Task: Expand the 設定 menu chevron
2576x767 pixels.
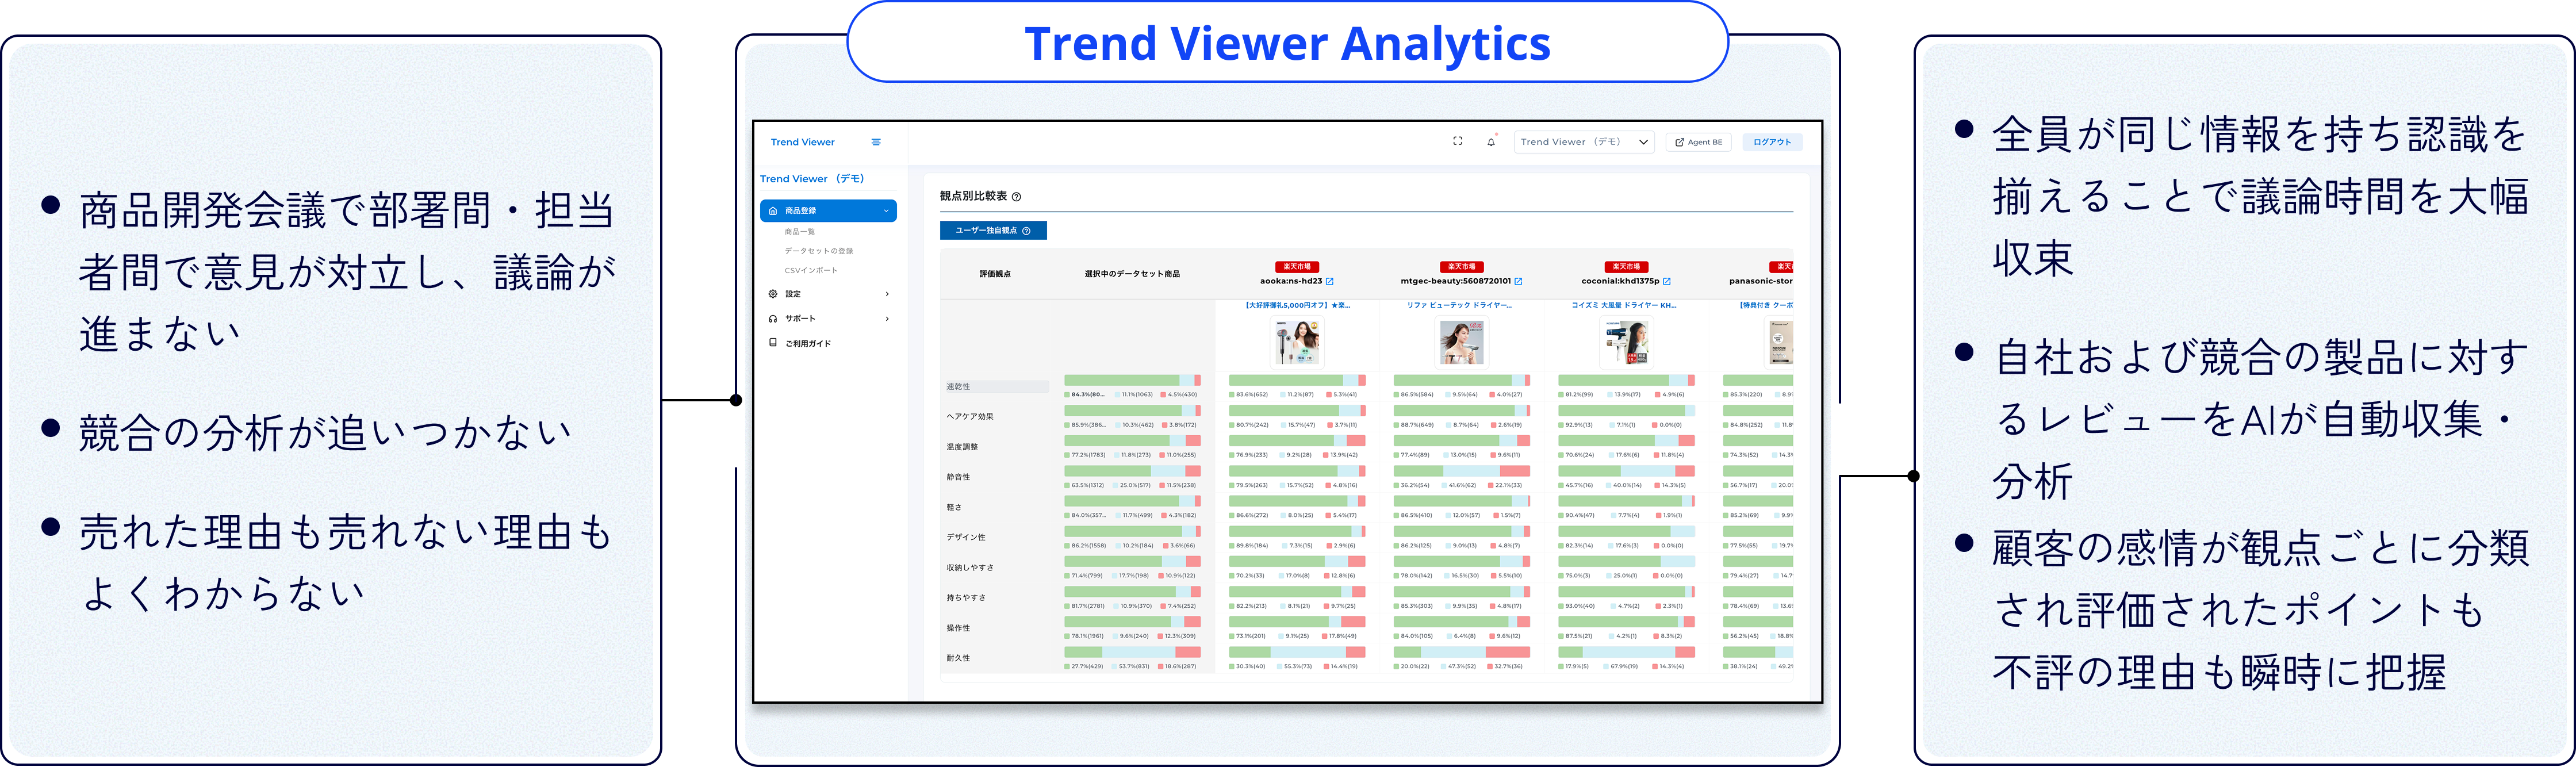Action: [x=887, y=294]
